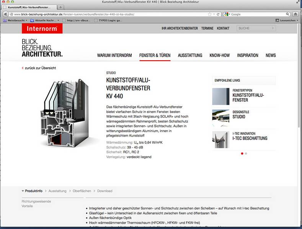The height and width of the screenshot is (229, 302).
Task: Click the search magnifier in Google box
Action: (x=287, y=14)
